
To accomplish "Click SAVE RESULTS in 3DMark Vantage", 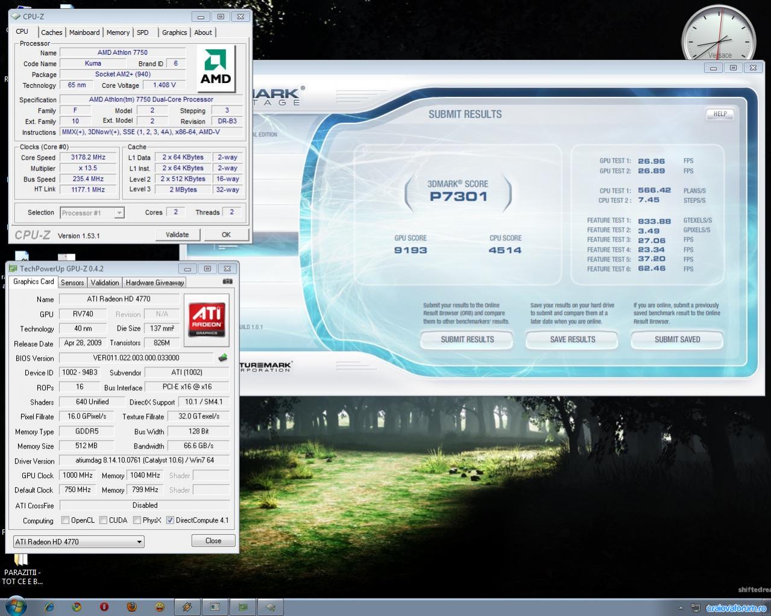I will click(573, 340).
